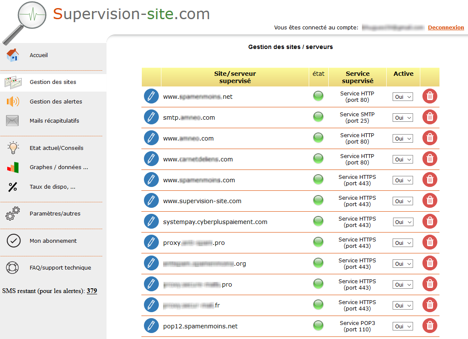Edit the systempay.cyberpluspaiement.com entry
Viewport: 468px width, 339px height.
[151, 221]
